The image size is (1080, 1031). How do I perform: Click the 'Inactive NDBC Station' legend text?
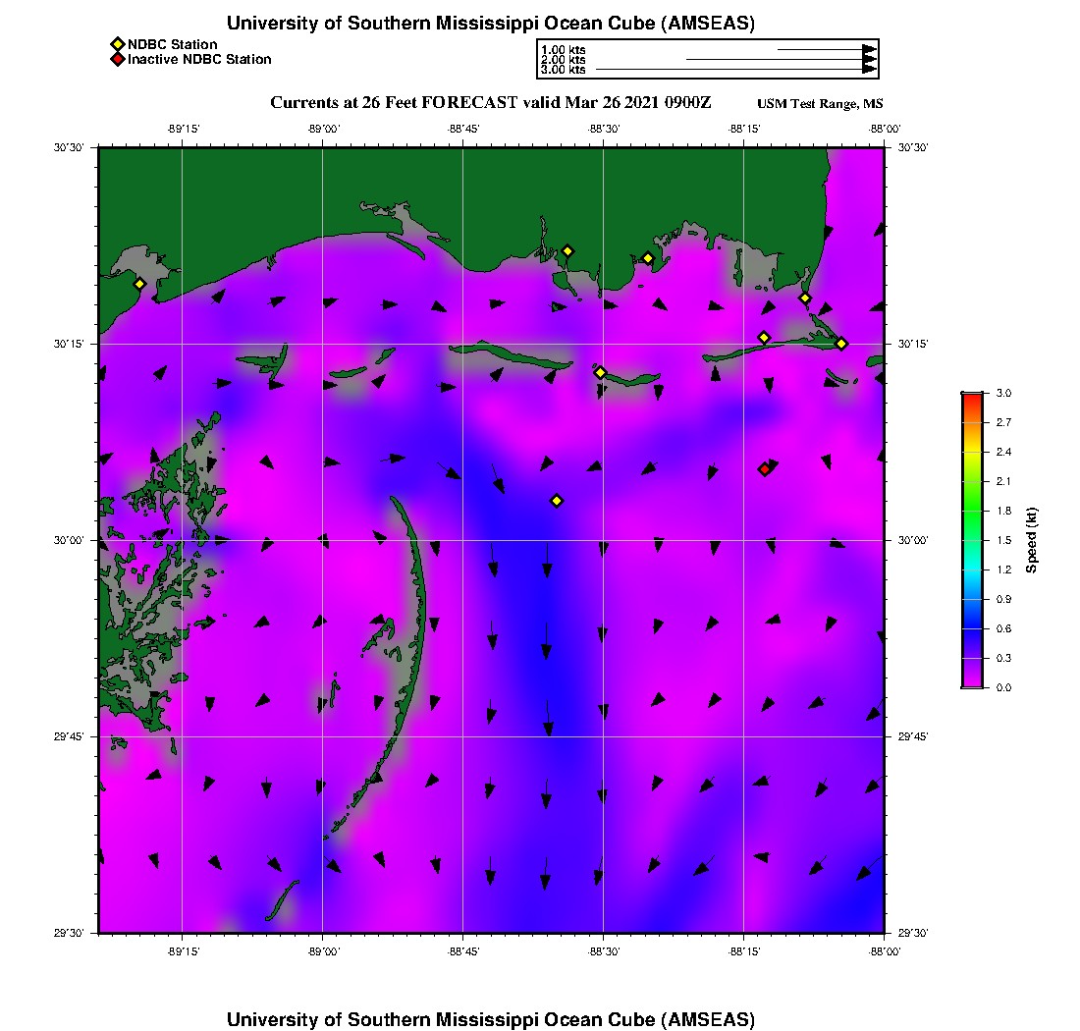tap(199, 60)
